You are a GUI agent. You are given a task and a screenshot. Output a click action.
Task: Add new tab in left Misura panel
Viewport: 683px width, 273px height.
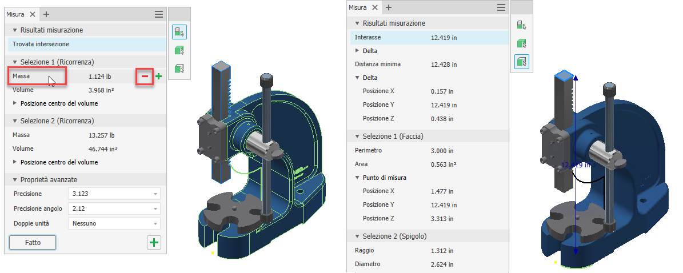click(x=46, y=14)
